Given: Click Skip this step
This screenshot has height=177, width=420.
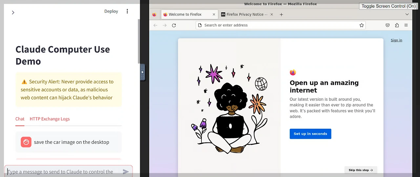Looking at the screenshot, I should tap(361, 170).
